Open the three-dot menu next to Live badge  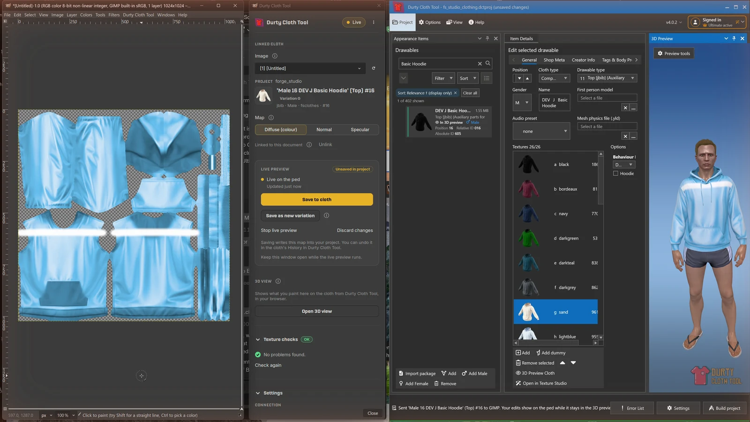[x=374, y=22]
